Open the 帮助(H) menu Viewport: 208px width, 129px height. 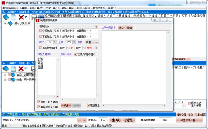[112, 8]
